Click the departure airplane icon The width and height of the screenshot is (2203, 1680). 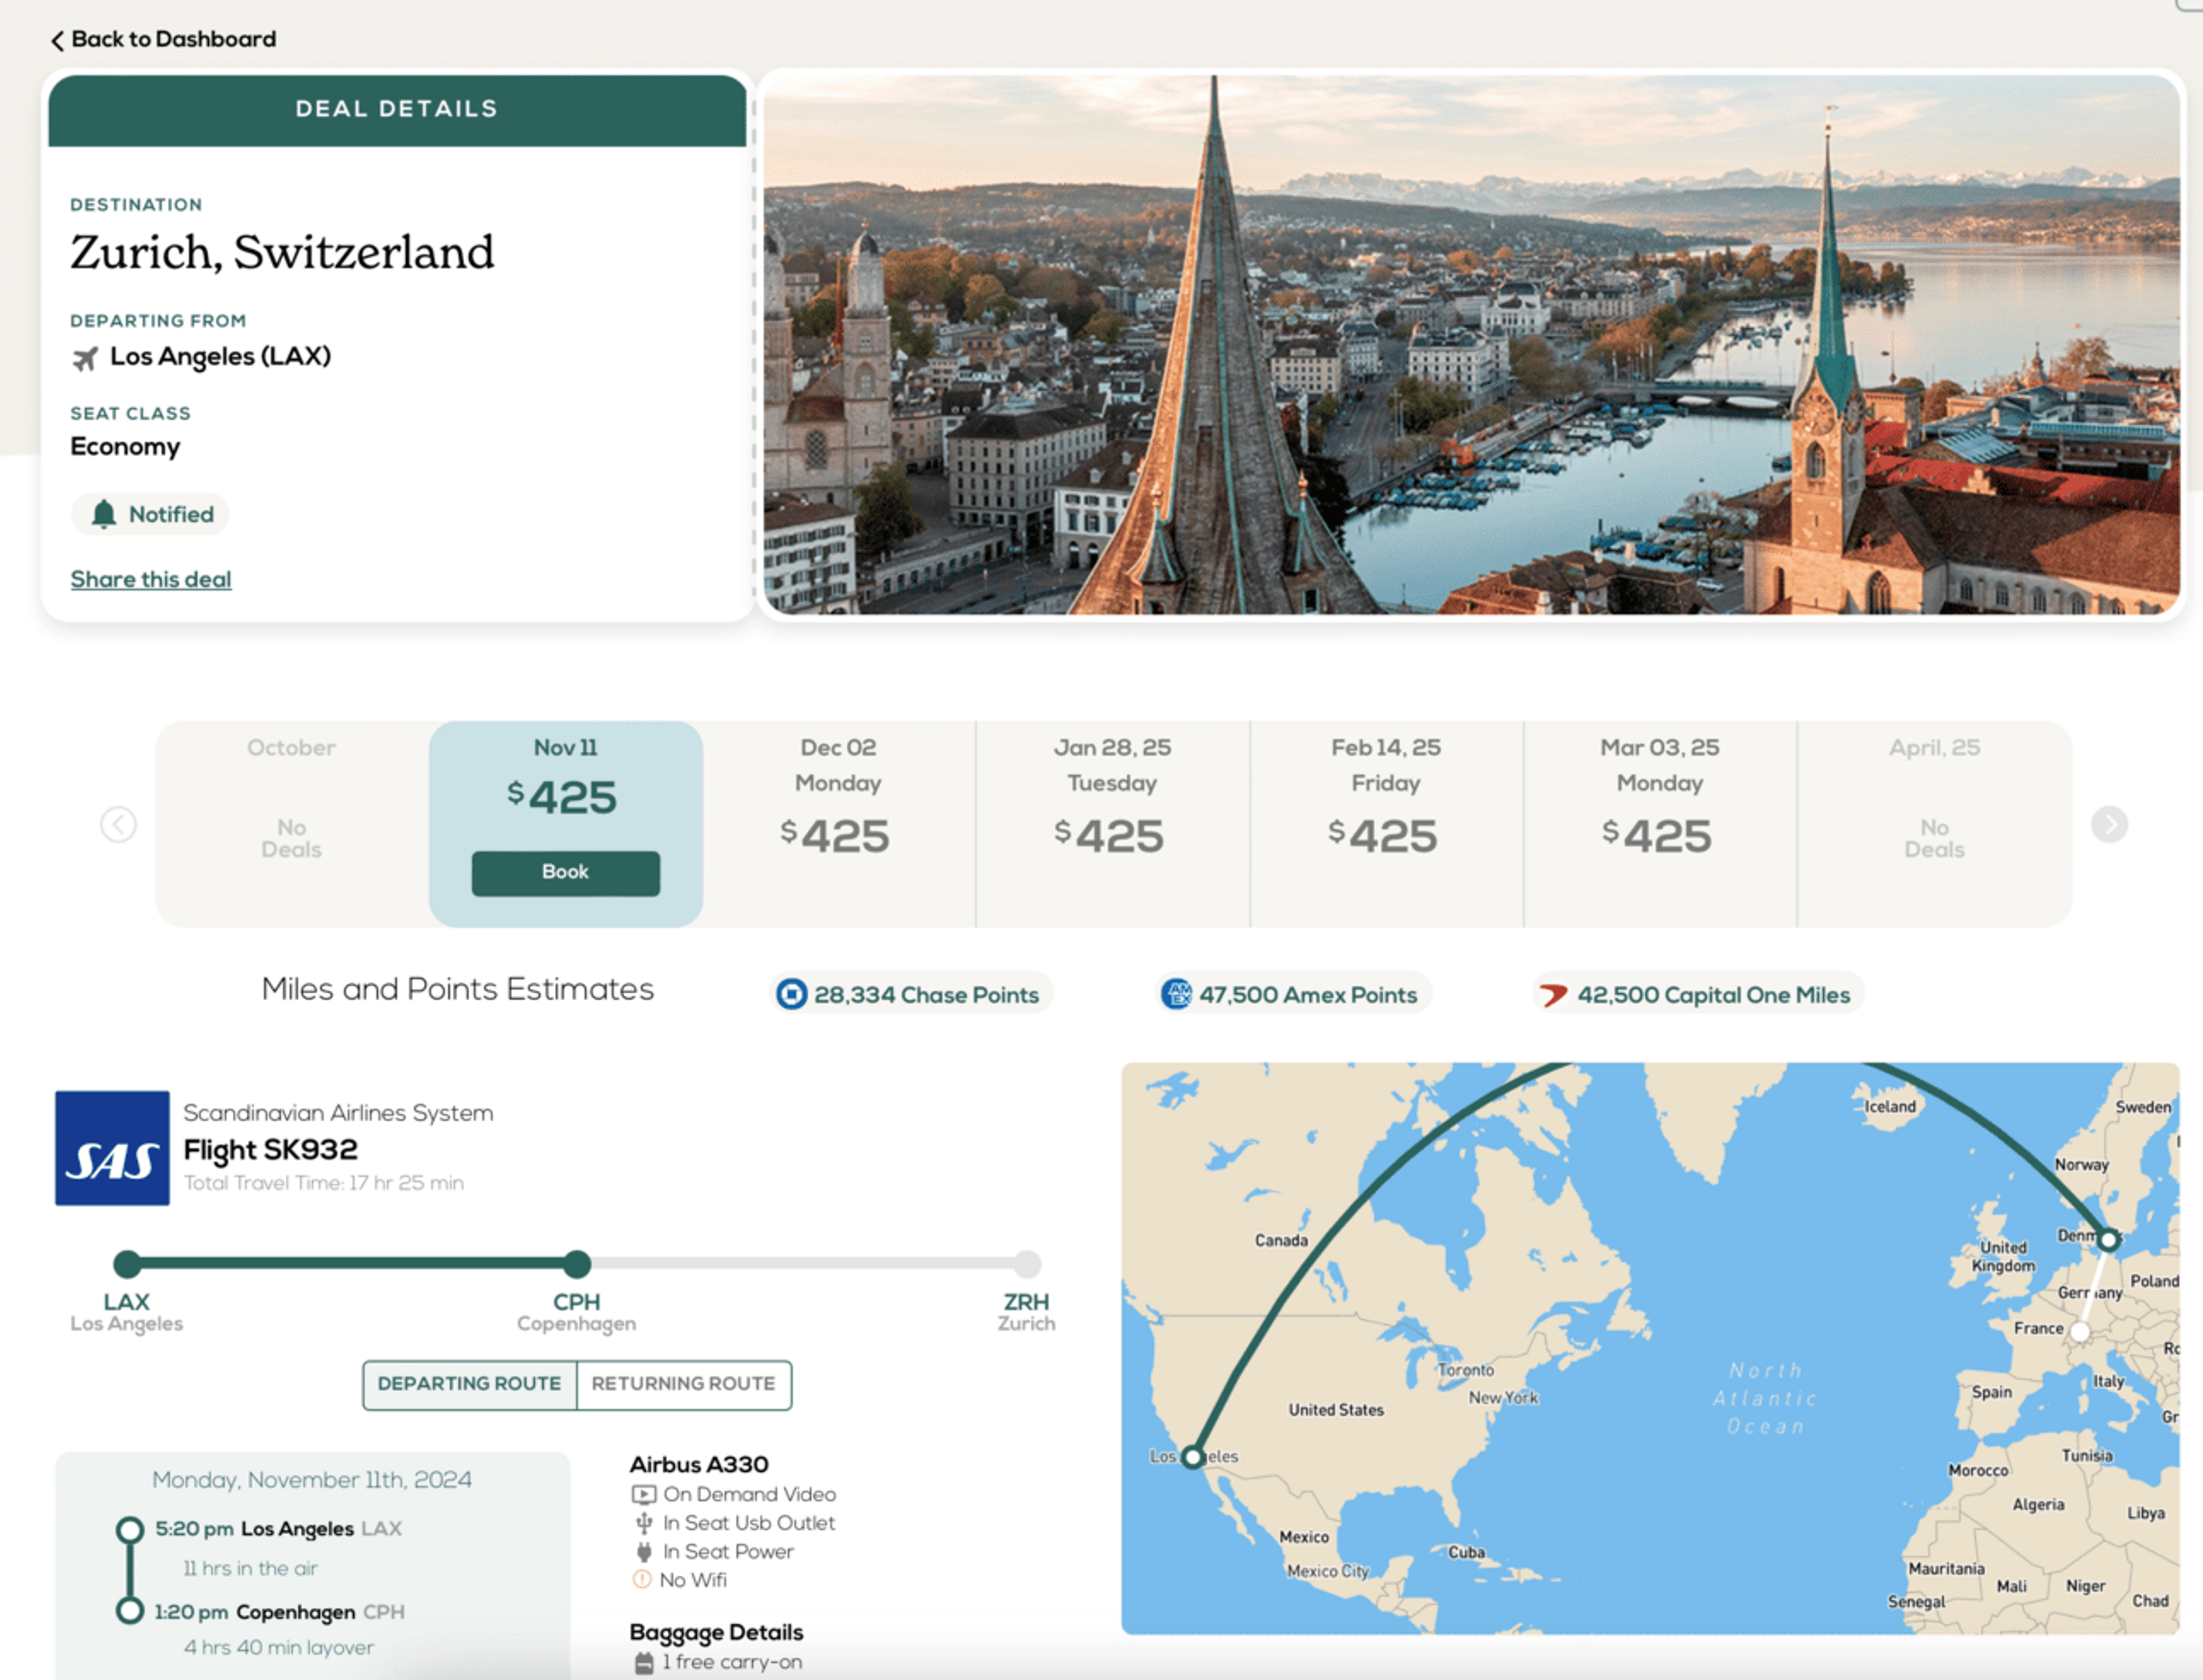85,358
